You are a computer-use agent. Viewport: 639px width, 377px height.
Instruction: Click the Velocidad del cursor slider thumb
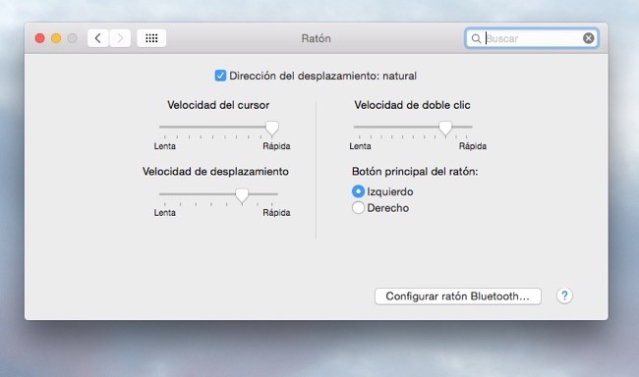(271, 129)
